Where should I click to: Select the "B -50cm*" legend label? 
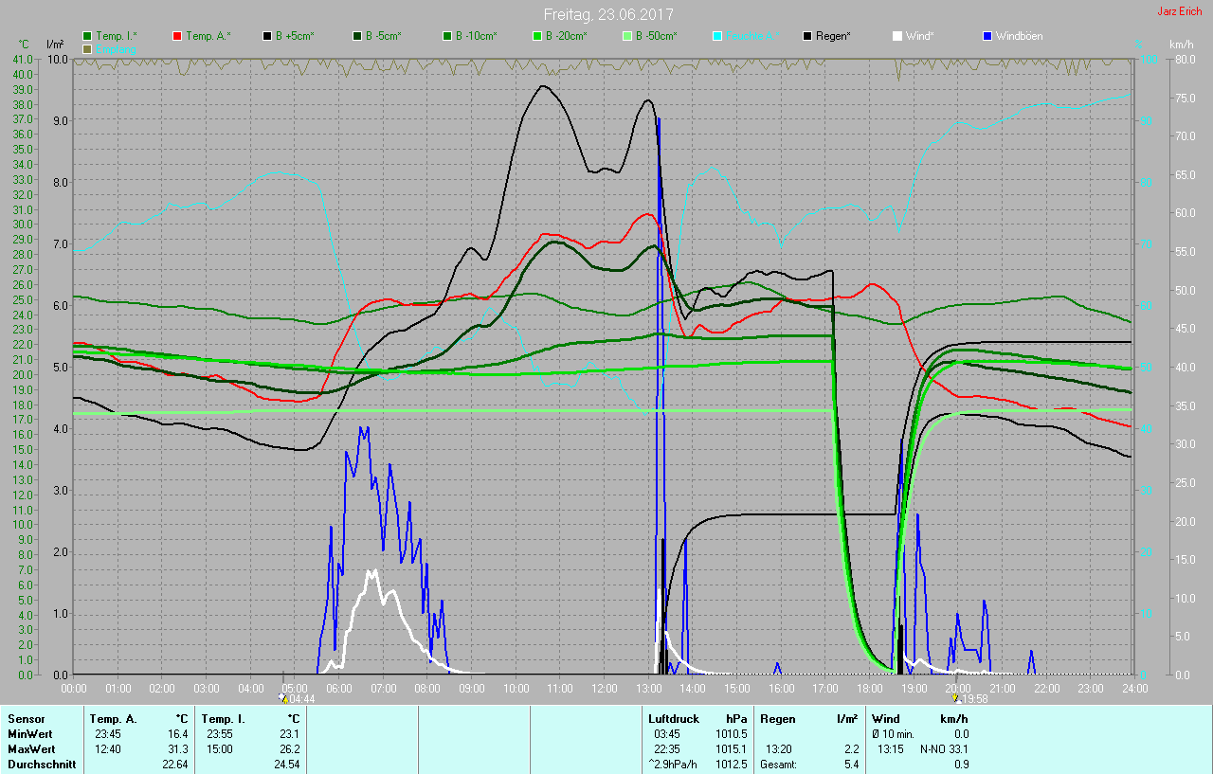pyautogui.click(x=656, y=36)
